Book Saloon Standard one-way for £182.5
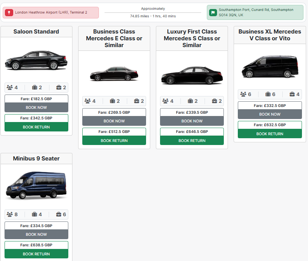 [x=36, y=107]
